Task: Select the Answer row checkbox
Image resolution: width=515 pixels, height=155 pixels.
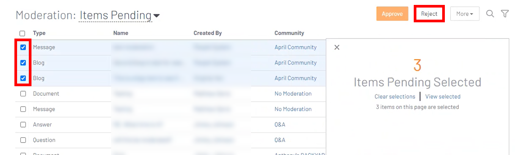Action: [x=23, y=125]
